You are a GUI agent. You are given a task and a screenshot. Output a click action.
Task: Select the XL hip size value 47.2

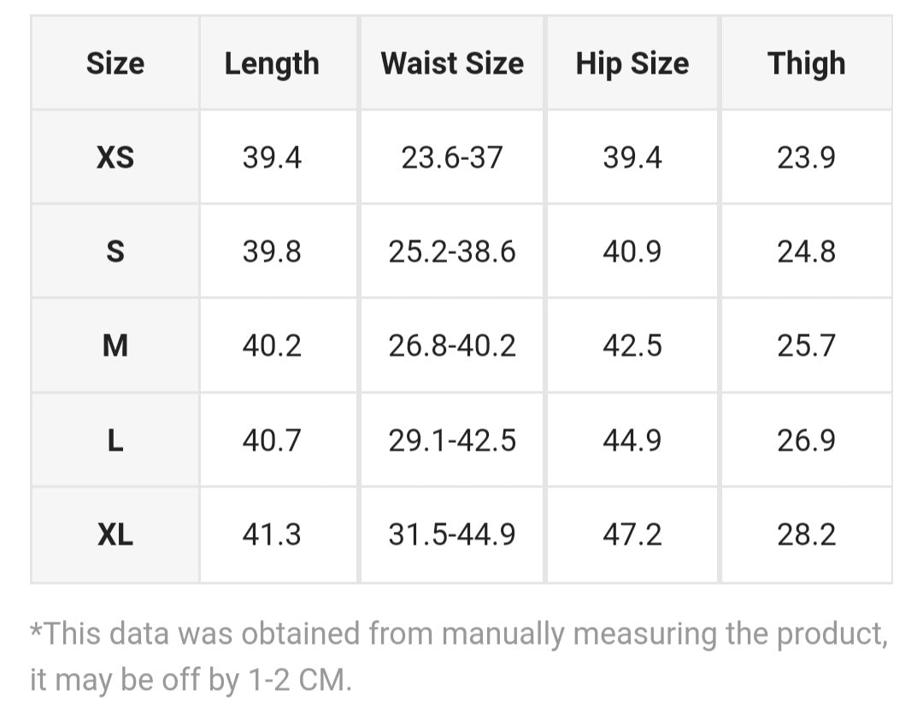coord(632,535)
